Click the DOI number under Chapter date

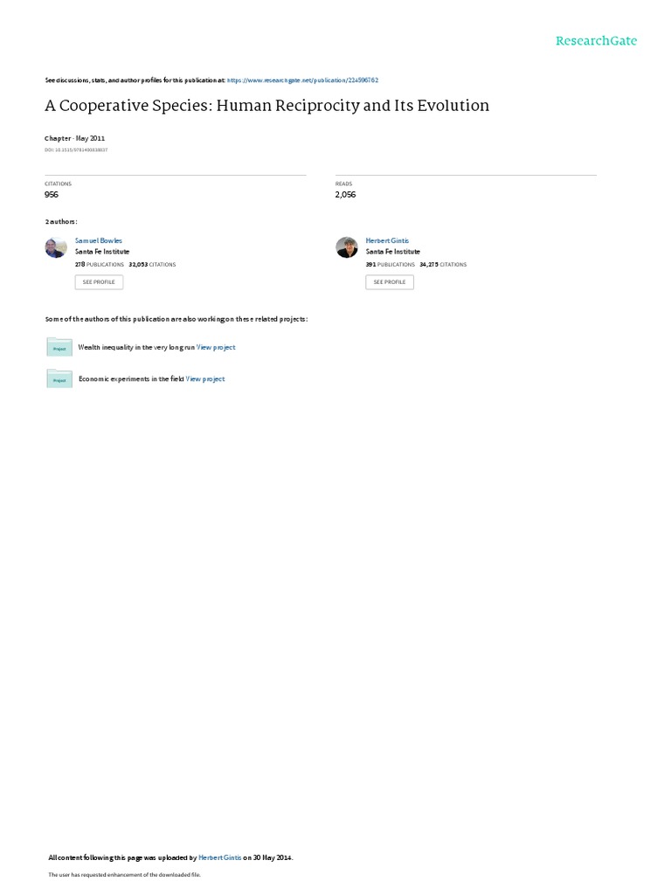[76, 150]
